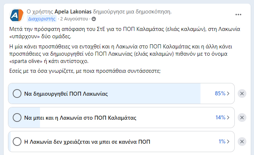
Task: Open the 2 Αυγούστου post date link
Action: pyautogui.click(x=74, y=19)
